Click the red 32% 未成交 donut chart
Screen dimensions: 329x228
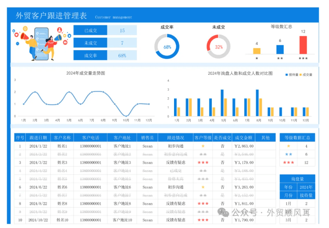pos(218,46)
